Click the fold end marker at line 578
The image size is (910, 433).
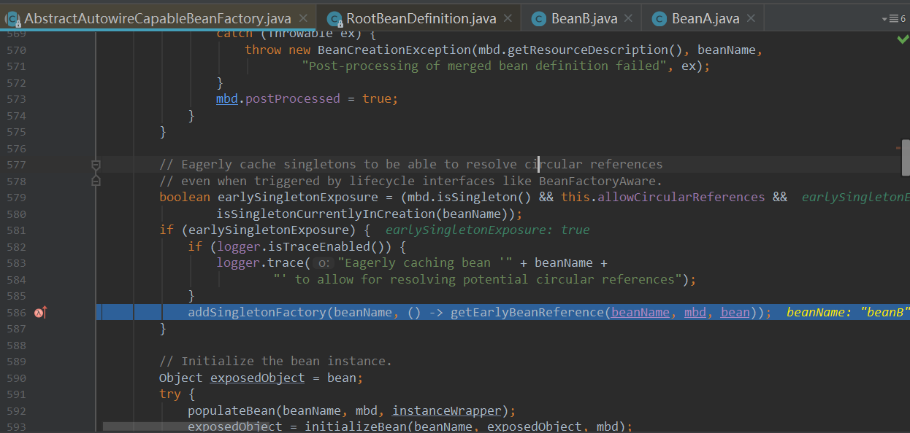click(96, 180)
